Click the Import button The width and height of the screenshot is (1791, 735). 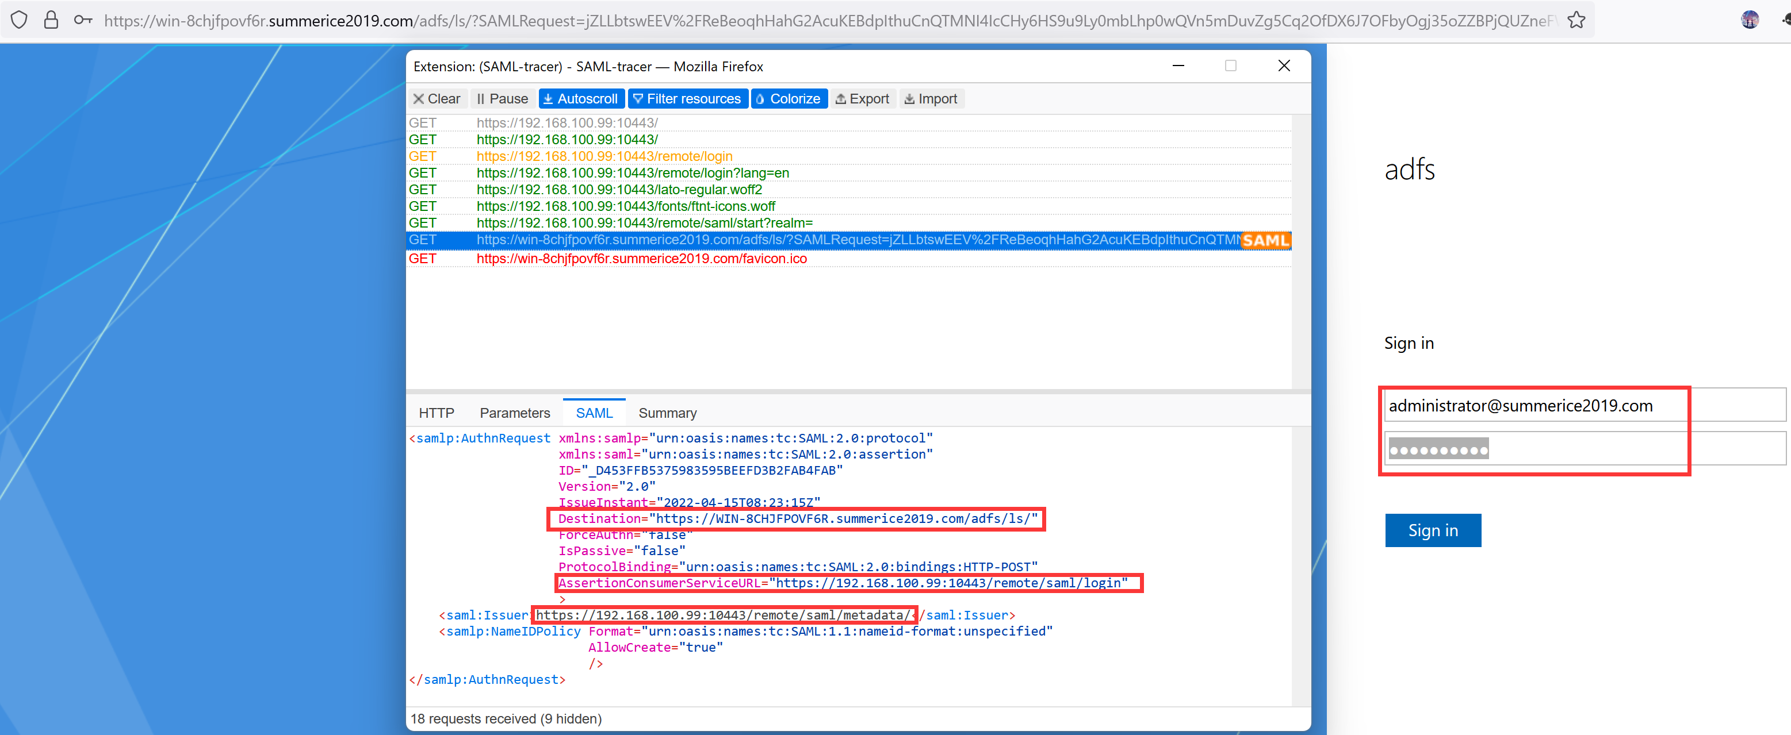point(930,99)
